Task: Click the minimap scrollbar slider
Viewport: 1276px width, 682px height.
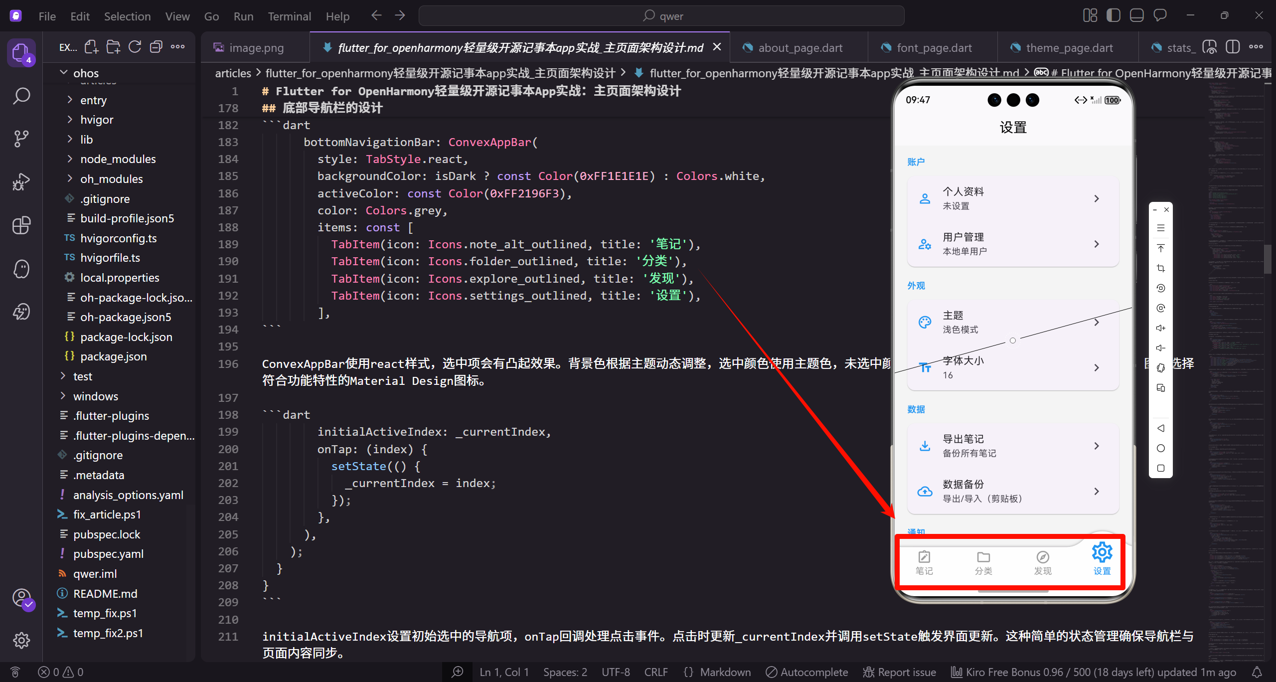Action: (1269, 259)
